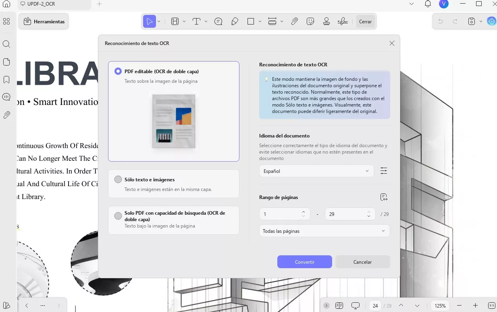The height and width of the screenshot is (312, 497).
Task: Increase the start page stepper
Action: click(304, 212)
